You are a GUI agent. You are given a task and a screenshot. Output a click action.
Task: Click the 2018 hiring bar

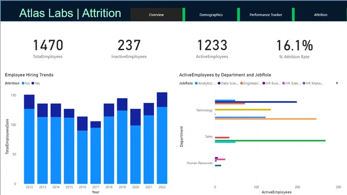[x=109, y=144]
